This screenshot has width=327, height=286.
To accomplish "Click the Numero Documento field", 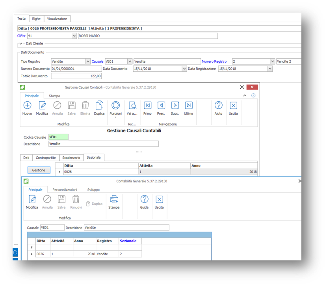I will tap(76, 69).
